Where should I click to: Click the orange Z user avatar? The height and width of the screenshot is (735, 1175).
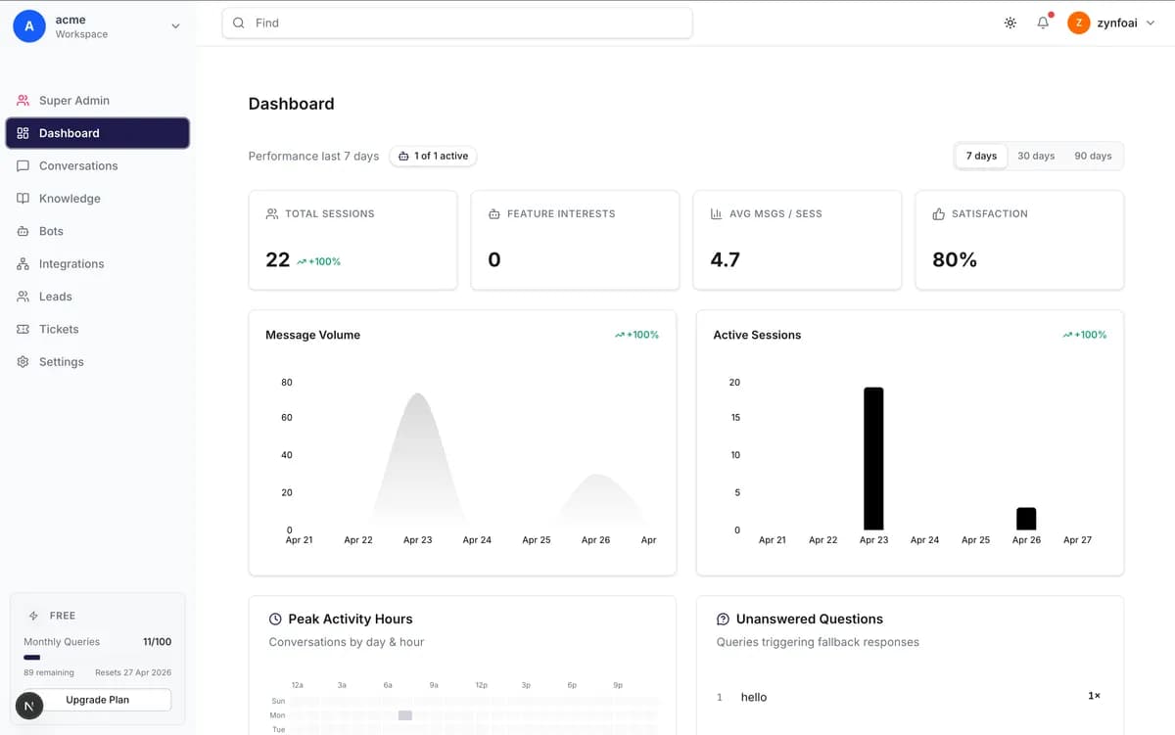point(1079,23)
